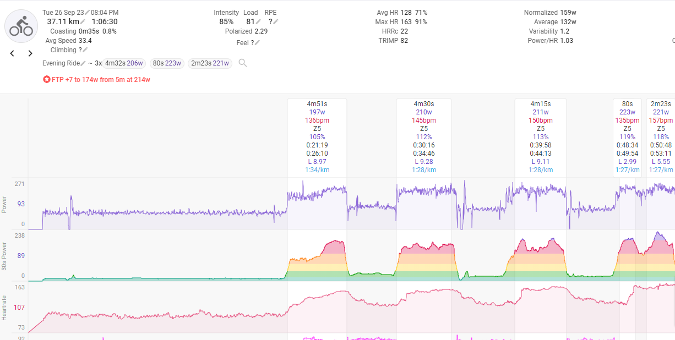Click 112% intensity in the 4m30s interval
The width and height of the screenshot is (675, 340).
tap(424, 137)
